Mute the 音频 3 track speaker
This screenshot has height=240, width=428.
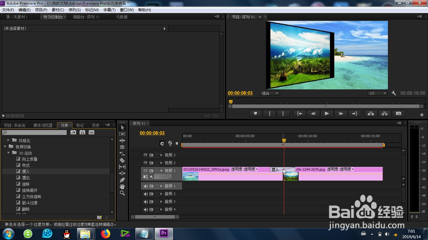[146, 202]
